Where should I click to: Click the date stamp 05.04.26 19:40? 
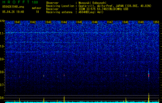13,12
